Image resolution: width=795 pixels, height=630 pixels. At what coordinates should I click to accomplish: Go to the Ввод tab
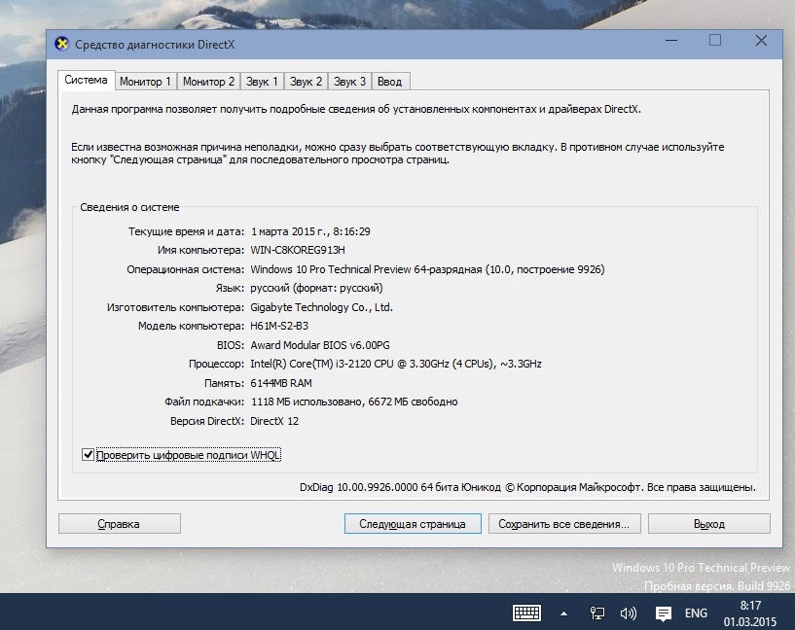point(390,82)
